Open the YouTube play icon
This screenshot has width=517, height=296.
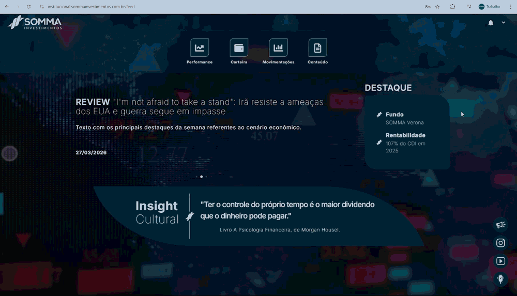click(500, 261)
